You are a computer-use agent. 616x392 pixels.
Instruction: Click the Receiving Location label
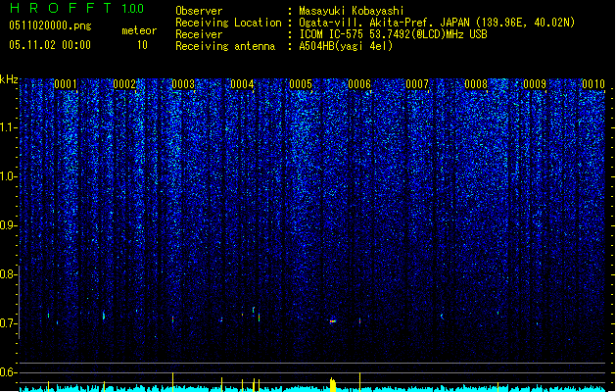tap(228, 23)
